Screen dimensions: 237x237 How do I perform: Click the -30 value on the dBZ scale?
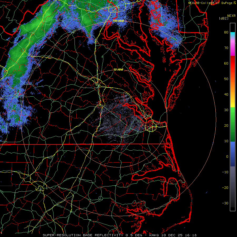225,203
